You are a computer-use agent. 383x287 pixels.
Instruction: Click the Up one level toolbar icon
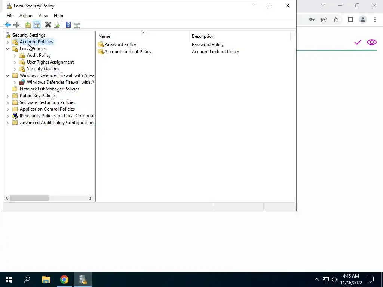28,25
